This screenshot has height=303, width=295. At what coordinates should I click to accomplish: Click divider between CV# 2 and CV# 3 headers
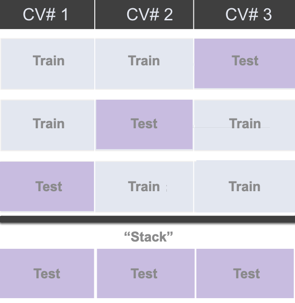193,15
